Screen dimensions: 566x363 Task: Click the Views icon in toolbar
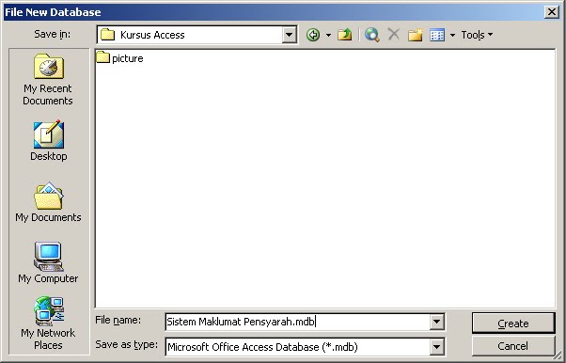[437, 35]
